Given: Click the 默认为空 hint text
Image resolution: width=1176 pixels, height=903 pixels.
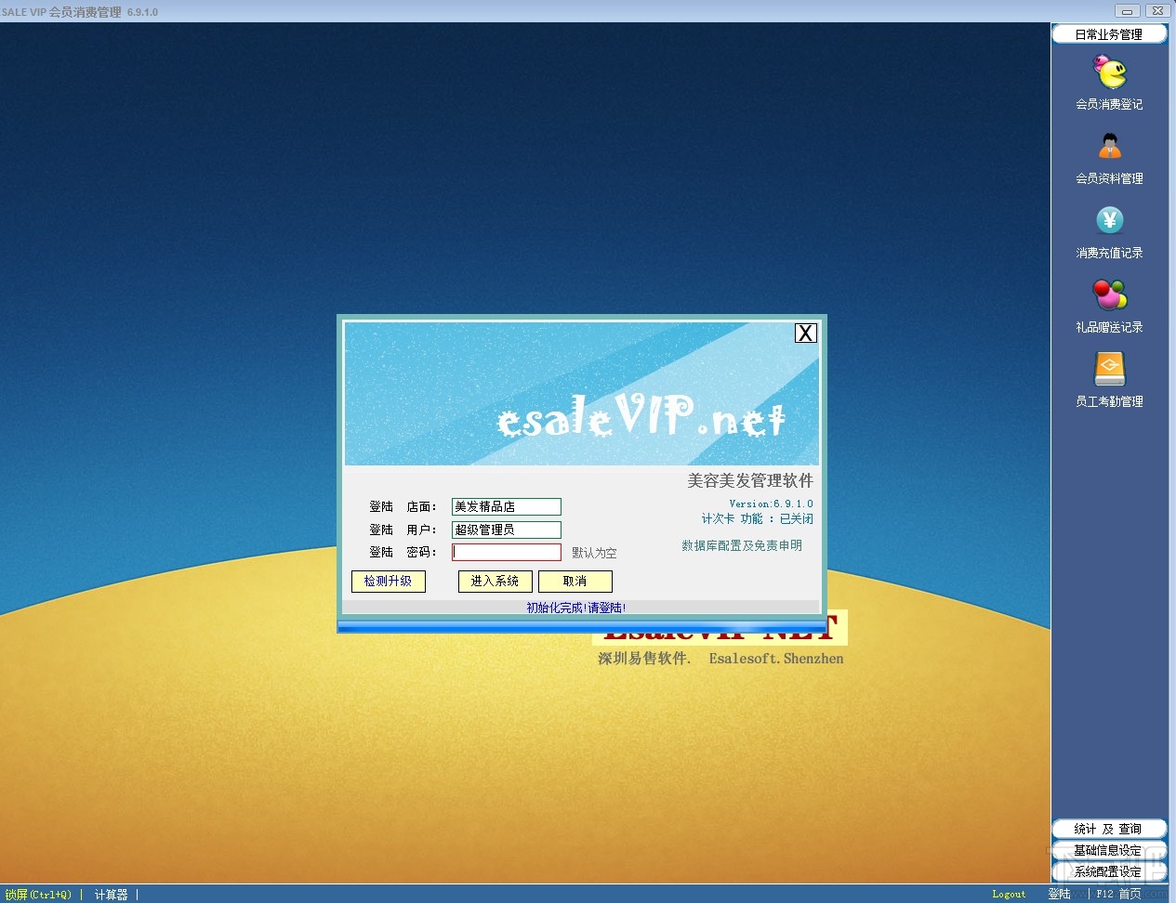Looking at the screenshot, I should (594, 553).
